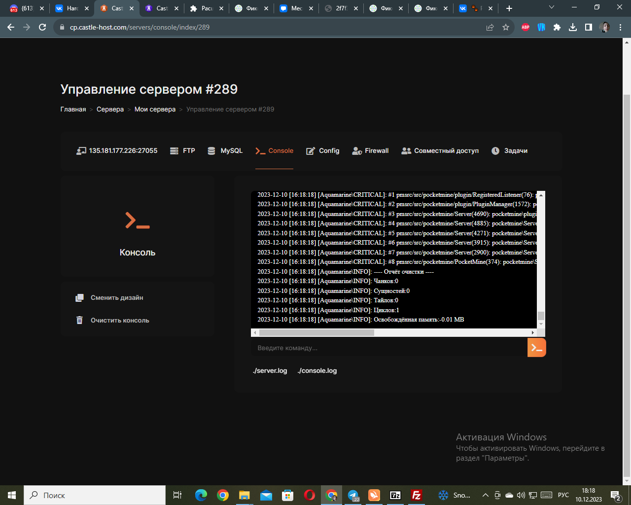Open the Extensions puzzle icon

(557, 27)
